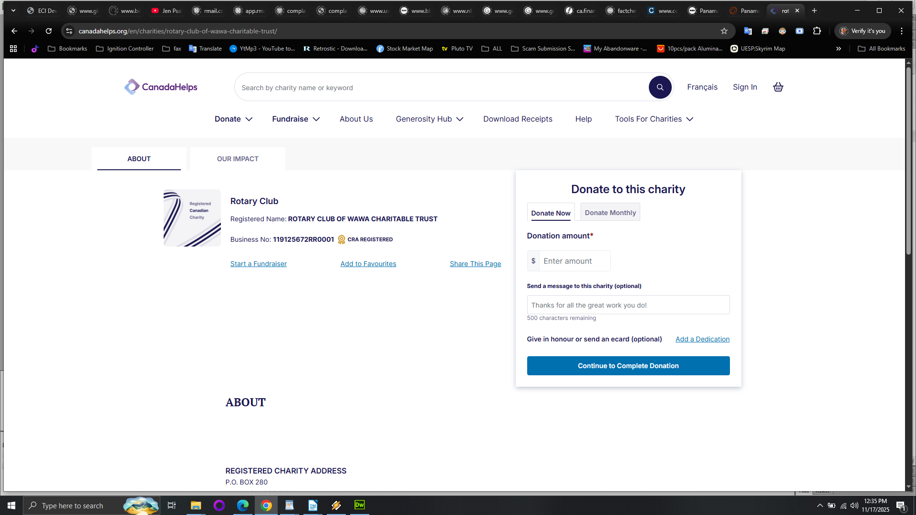Expand the Fundraise dropdown menu
Screen dimensions: 916x515
296,119
